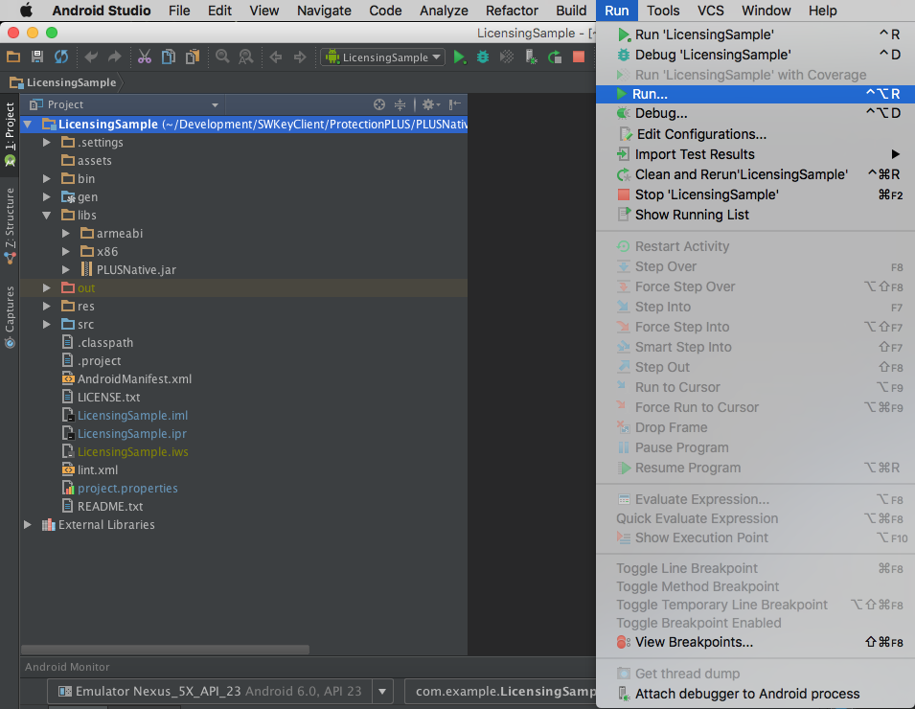
Task: Click the Synchronize toolbar icon
Action: click(x=60, y=57)
